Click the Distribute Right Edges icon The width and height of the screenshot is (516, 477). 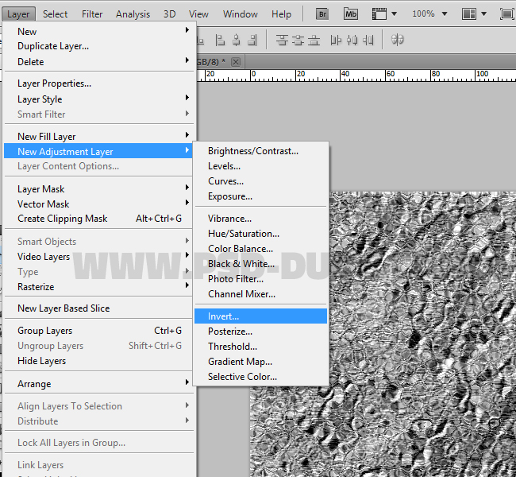click(x=369, y=40)
